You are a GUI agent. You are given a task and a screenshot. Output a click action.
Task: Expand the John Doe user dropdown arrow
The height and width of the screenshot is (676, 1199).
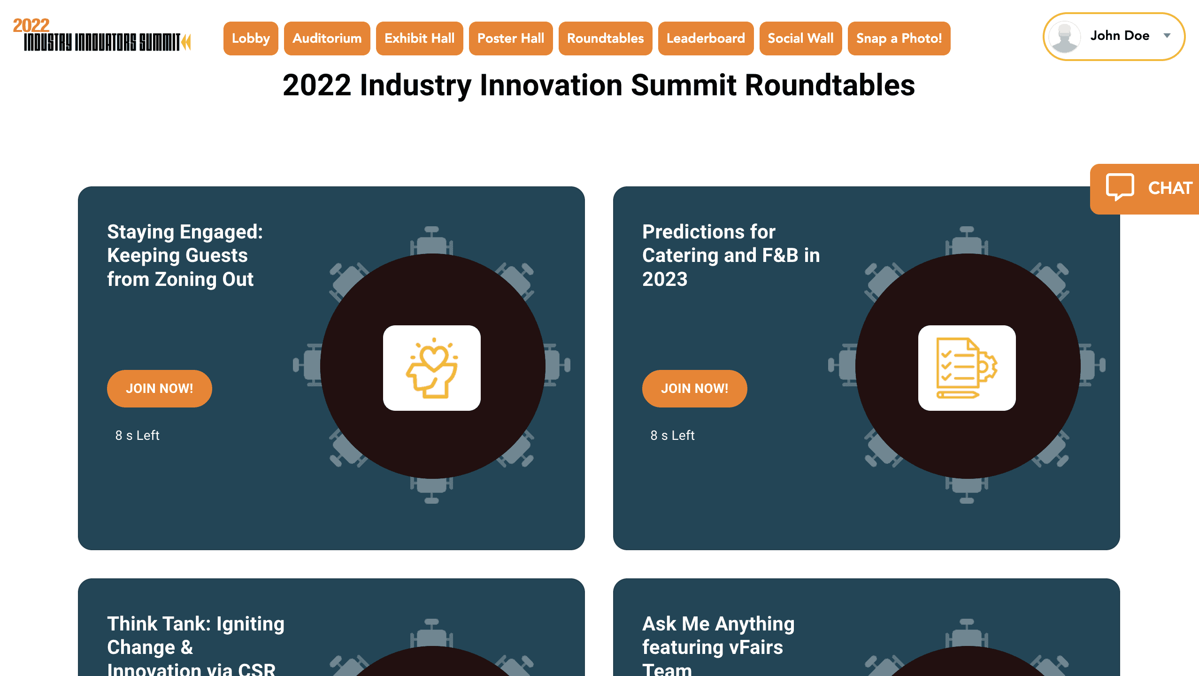[x=1167, y=36]
